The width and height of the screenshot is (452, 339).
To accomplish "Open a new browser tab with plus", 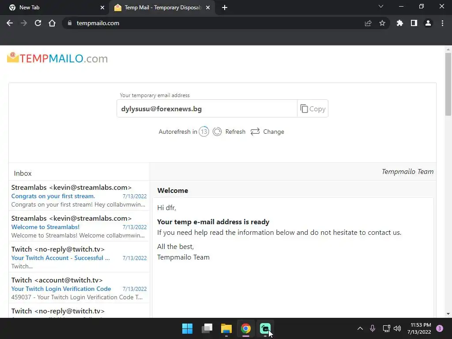I will tap(225, 8).
